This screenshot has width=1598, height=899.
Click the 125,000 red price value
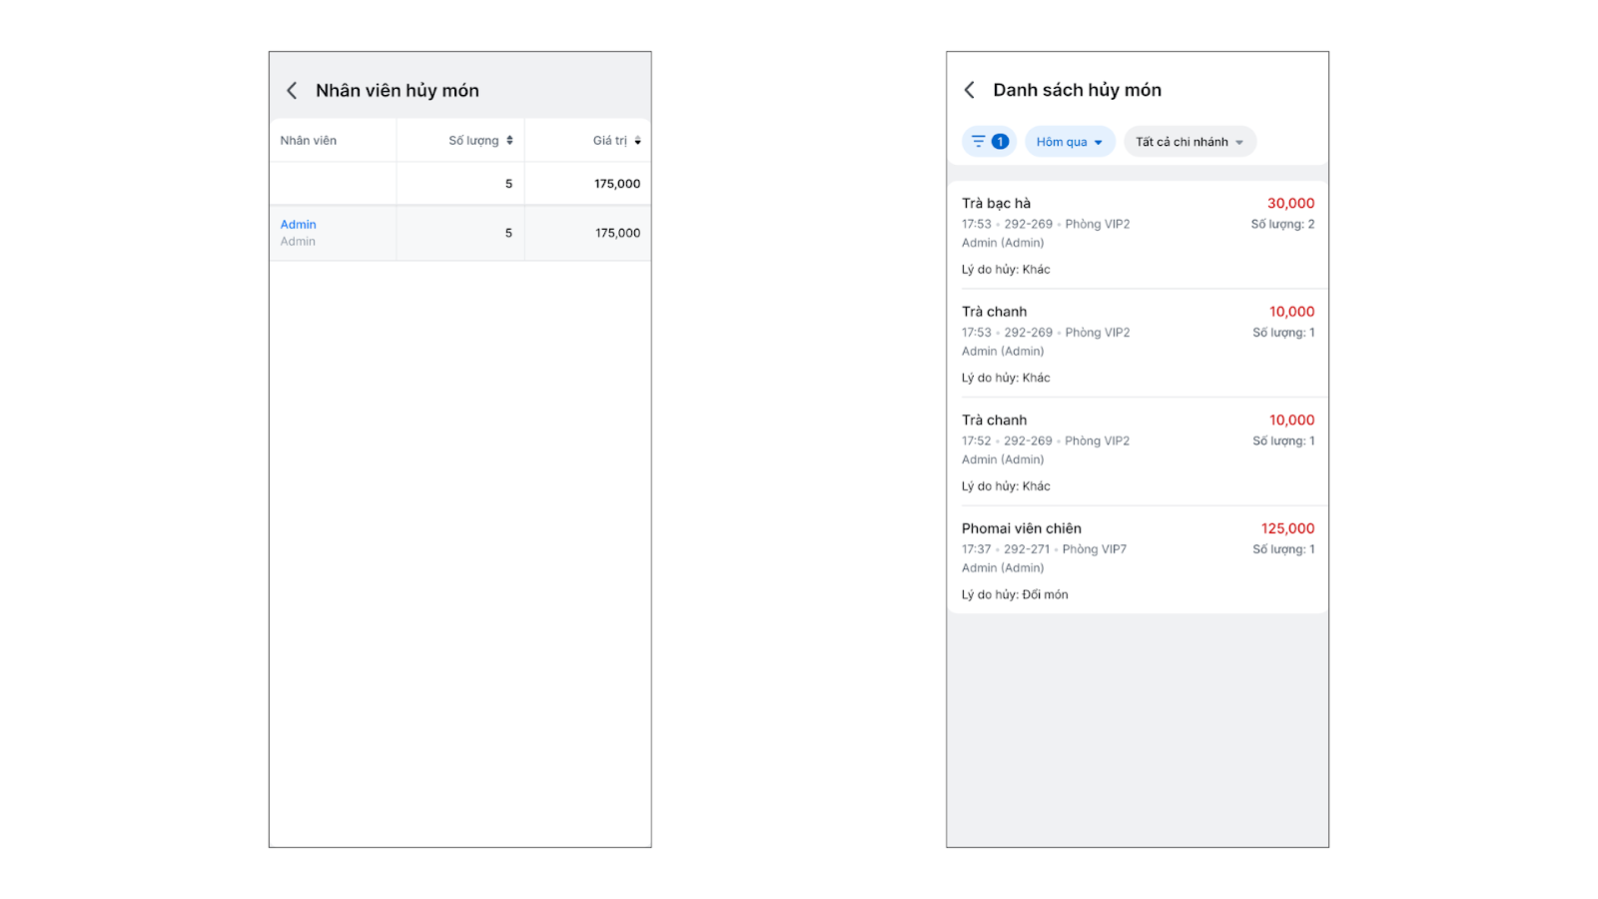coord(1287,528)
